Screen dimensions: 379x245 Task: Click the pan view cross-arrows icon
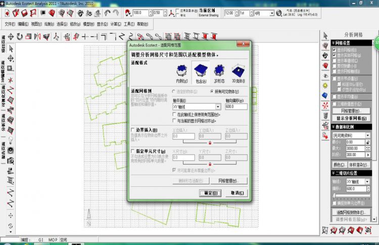tap(11, 36)
